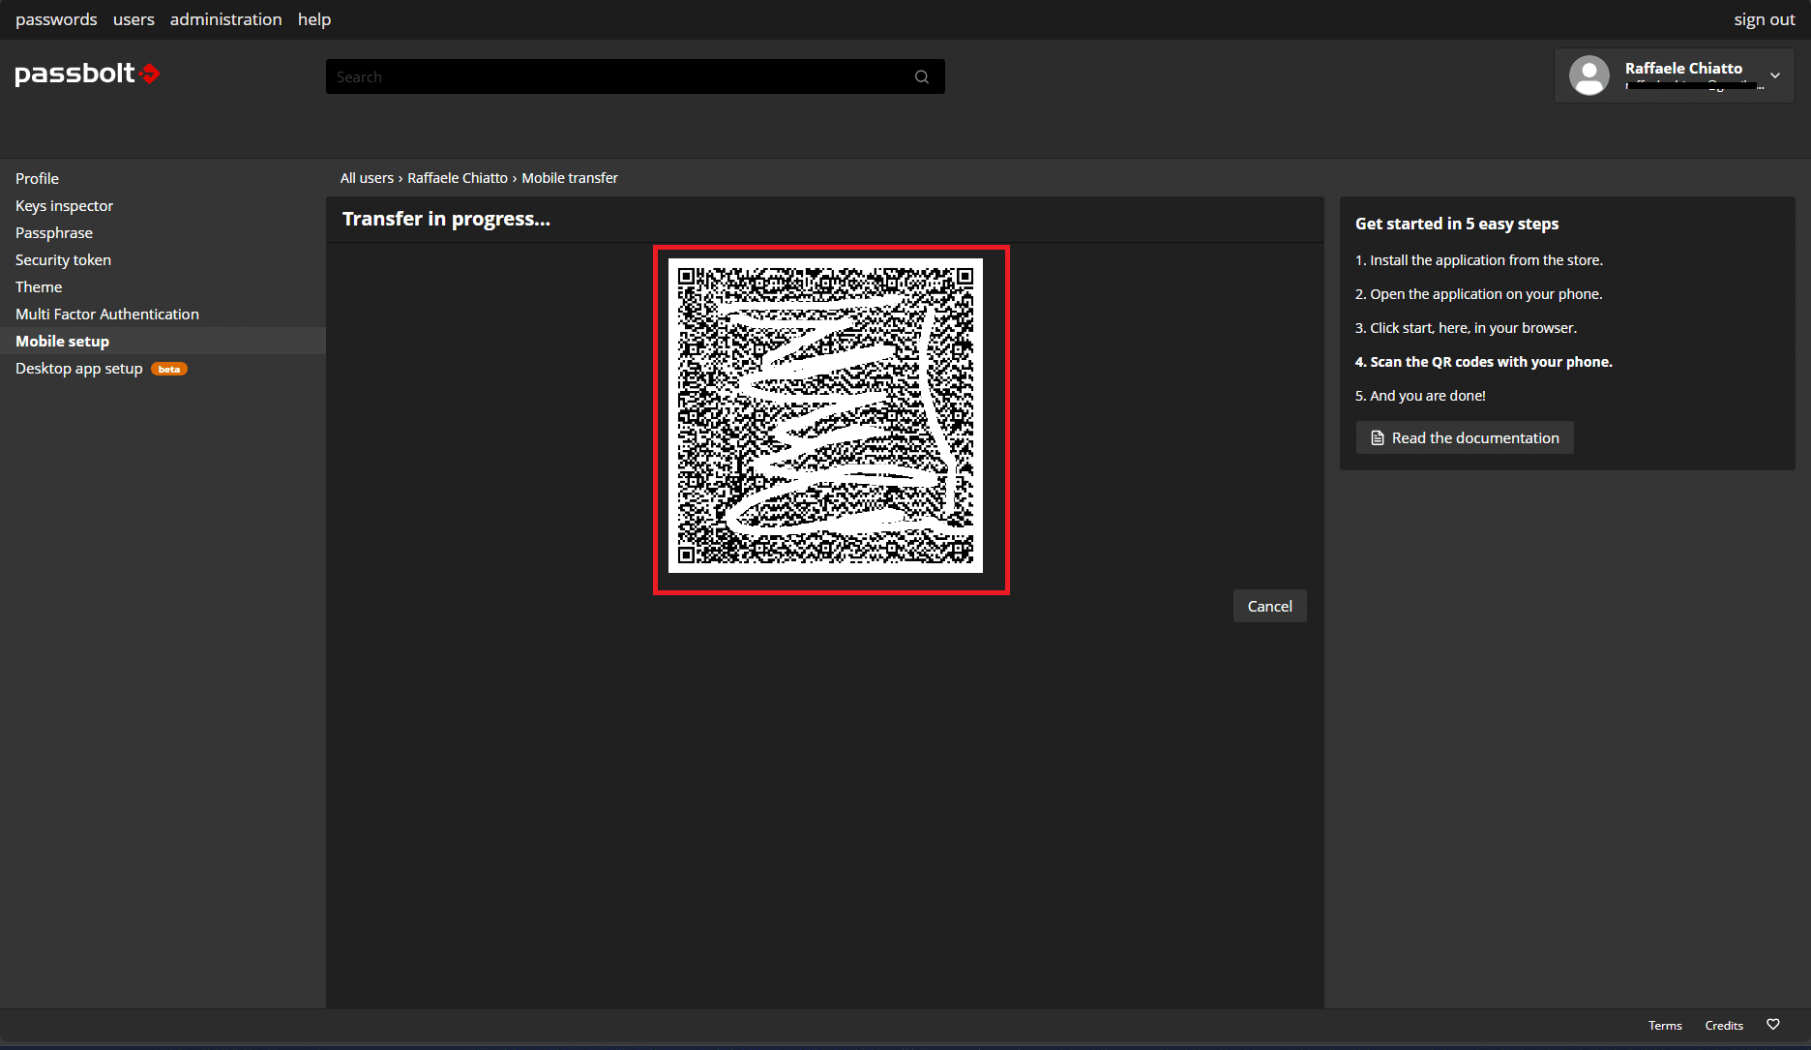This screenshot has height=1050, width=1811.
Task: Click the passbolt logo
Action: pyautogui.click(x=87, y=74)
